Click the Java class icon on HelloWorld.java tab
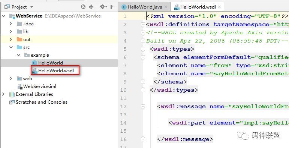289x148 pixels. (x=124, y=7)
